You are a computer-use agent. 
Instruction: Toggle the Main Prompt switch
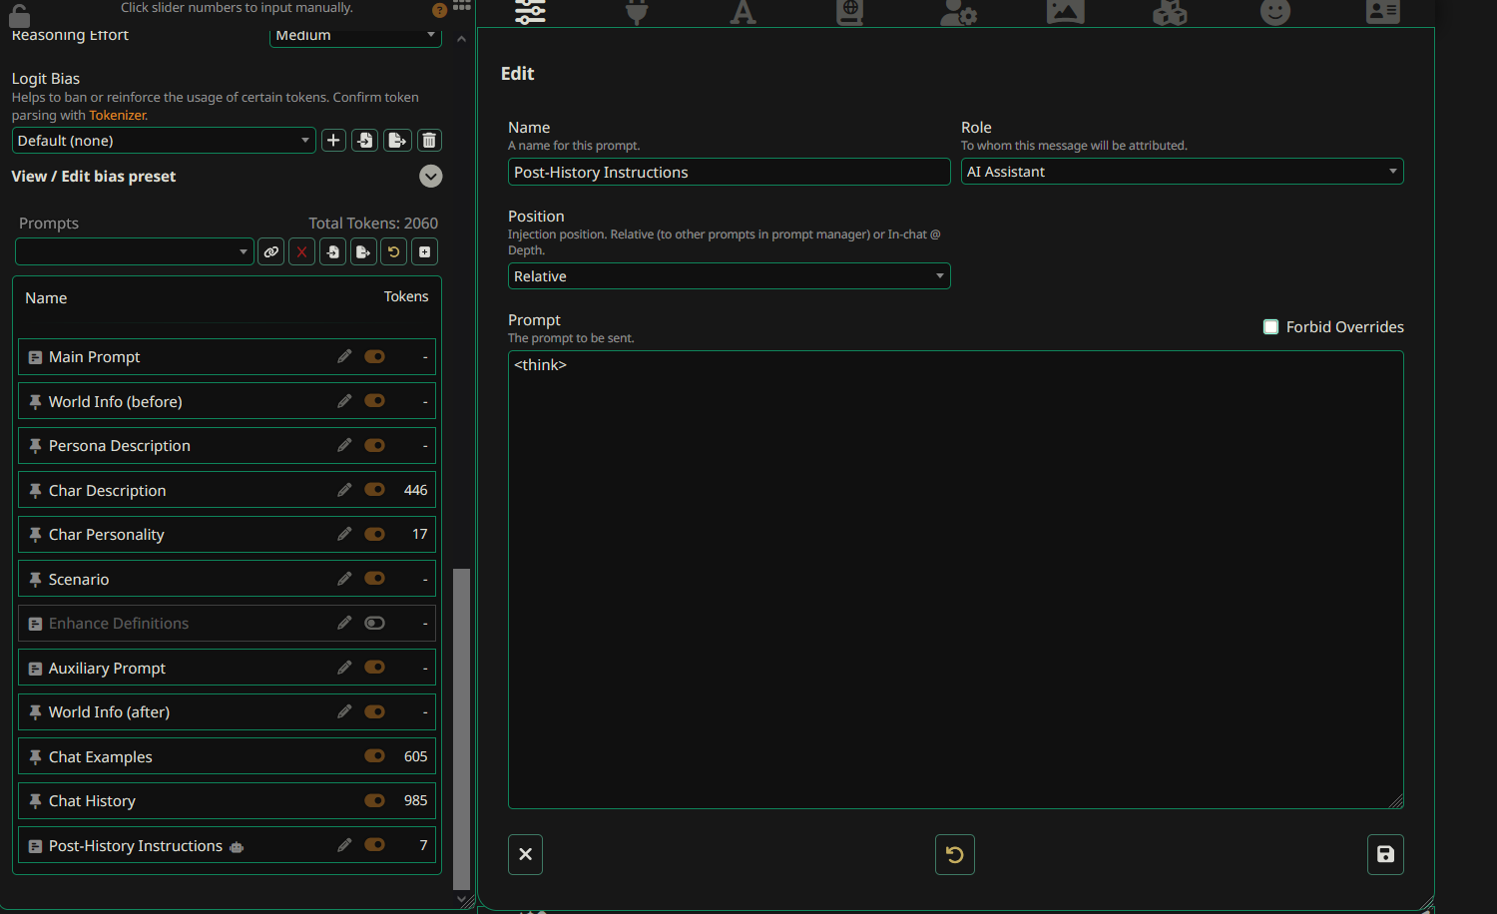coord(375,356)
